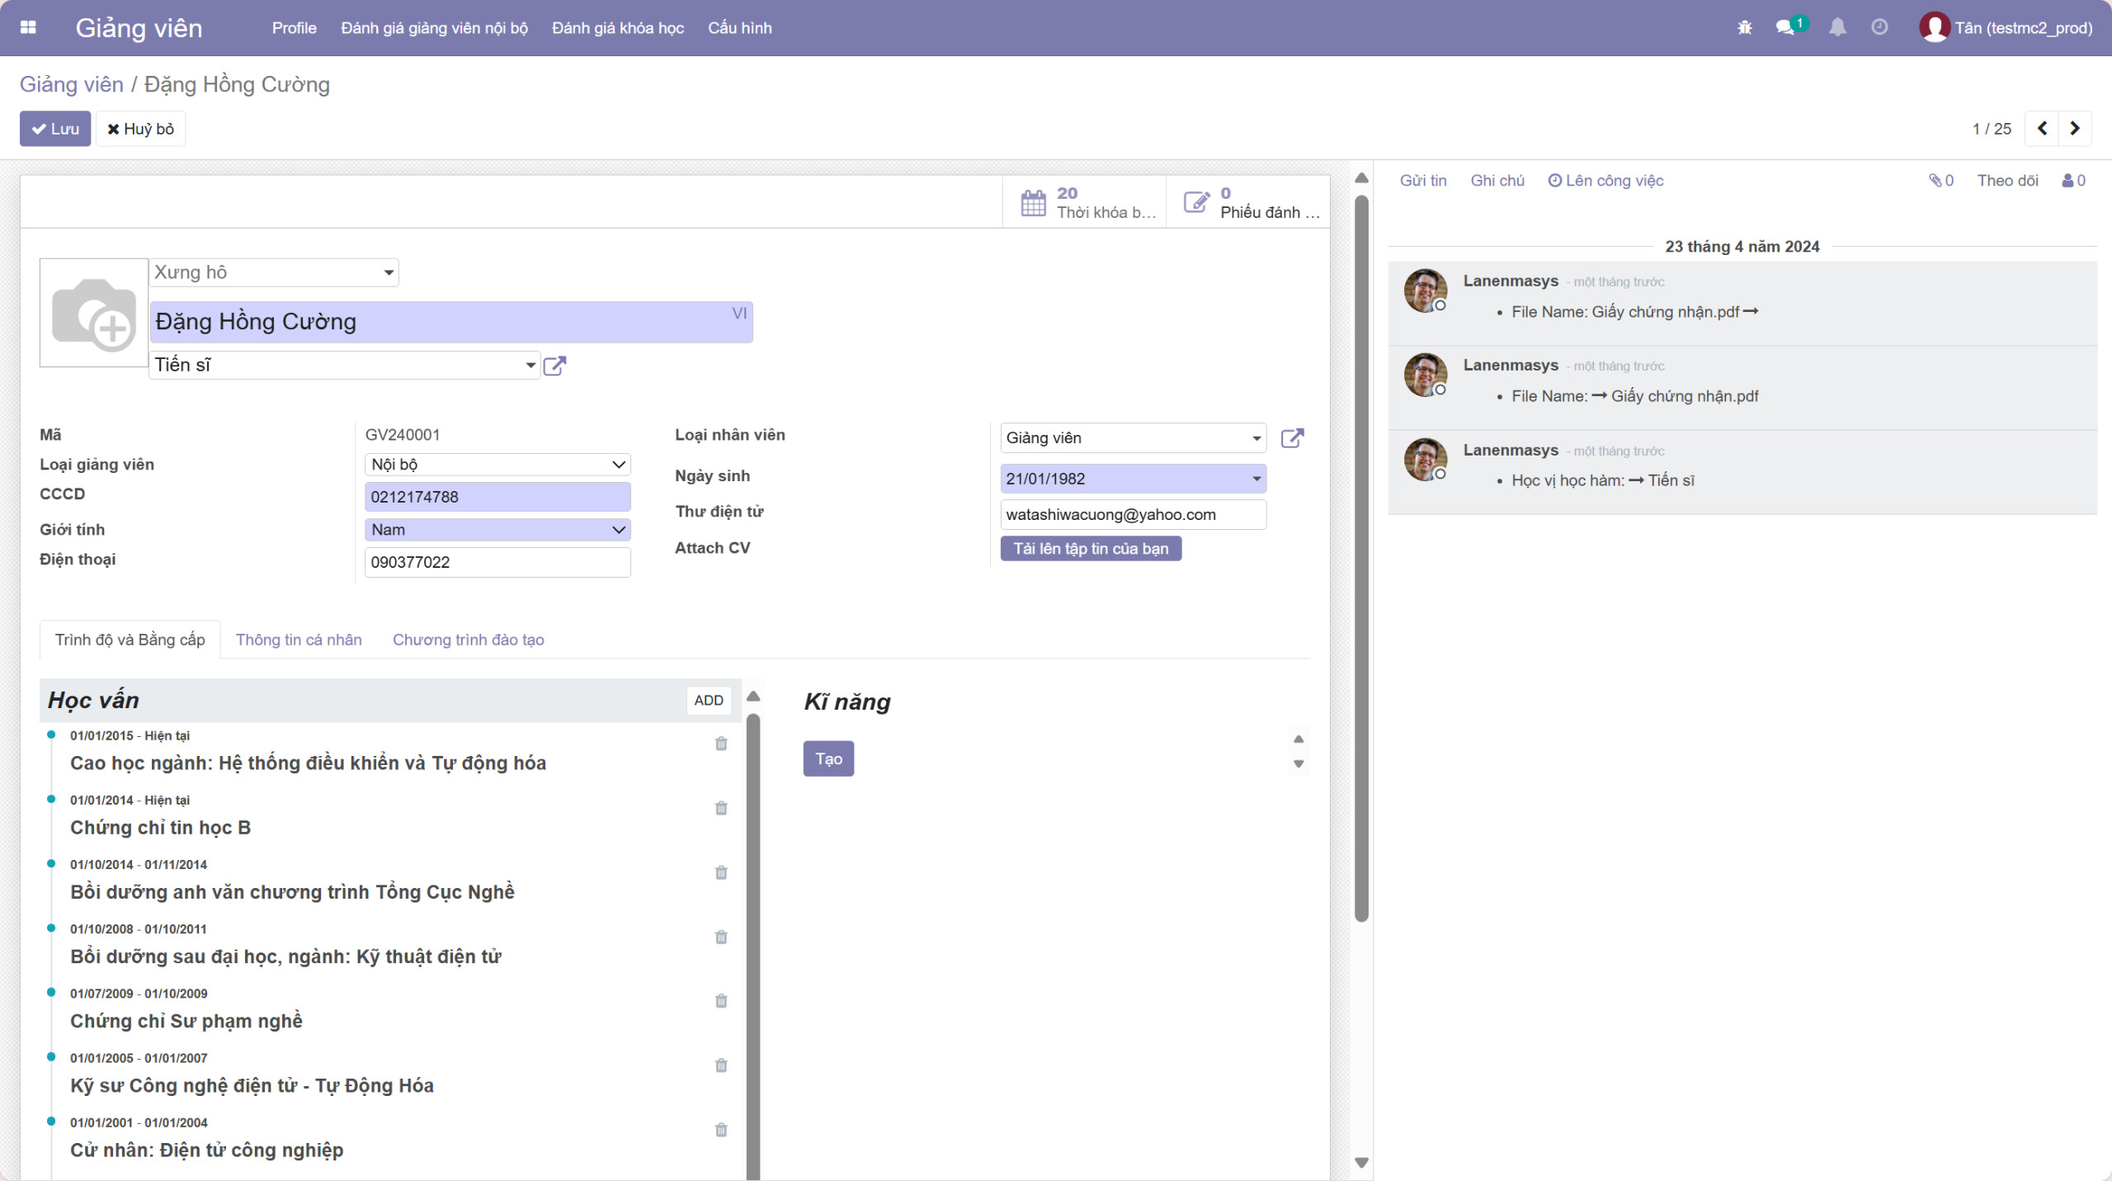Click Tải lên tập tin của bạn
Screen dimensions: 2112x1181
coord(1091,549)
